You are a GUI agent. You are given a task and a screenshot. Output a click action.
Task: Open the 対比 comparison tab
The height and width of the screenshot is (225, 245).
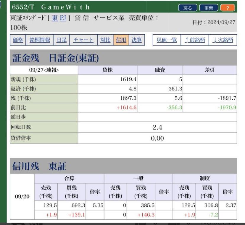point(105,40)
